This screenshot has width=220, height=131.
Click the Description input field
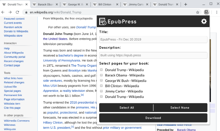coord(153,55)
